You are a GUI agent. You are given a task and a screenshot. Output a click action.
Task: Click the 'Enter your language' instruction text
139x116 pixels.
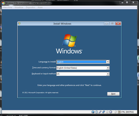tap(69, 85)
